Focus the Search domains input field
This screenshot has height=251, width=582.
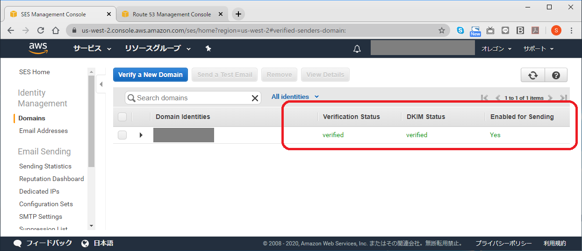coord(193,98)
